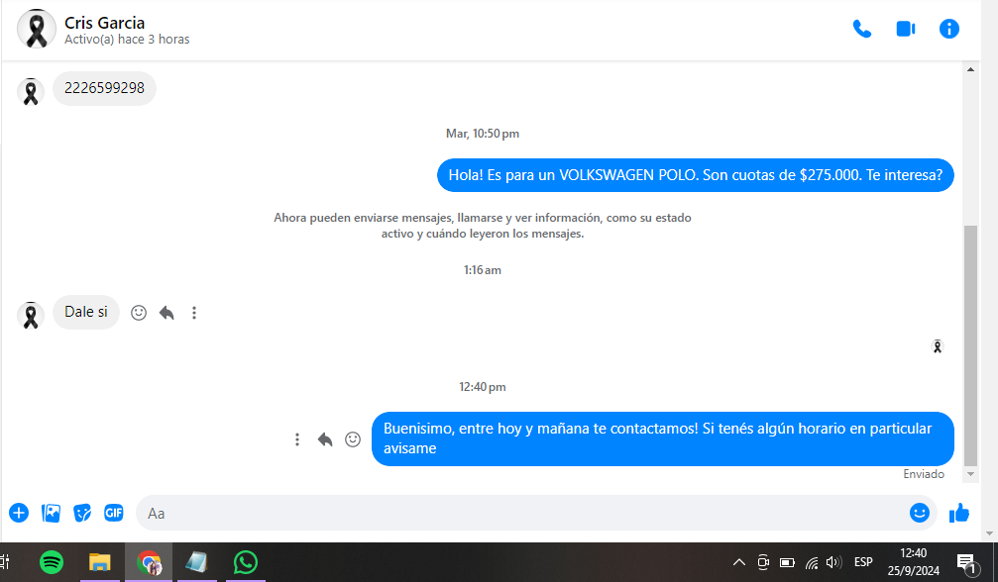Open Cris Garcia's profile picture in header

37,30
